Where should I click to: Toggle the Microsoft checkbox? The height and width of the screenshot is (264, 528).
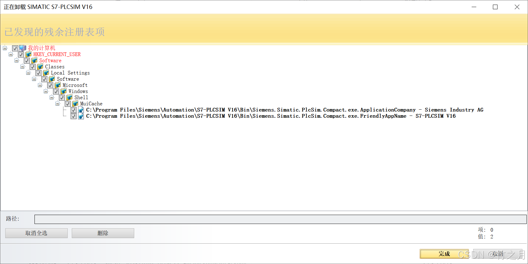50,85
